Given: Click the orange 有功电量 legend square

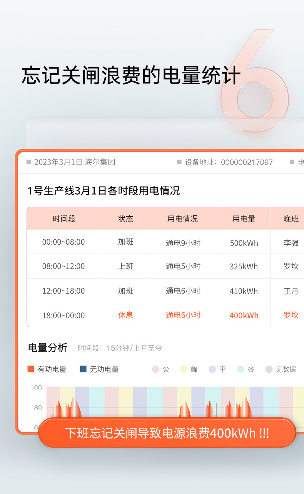Looking at the screenshot, I should pos(31,369).
